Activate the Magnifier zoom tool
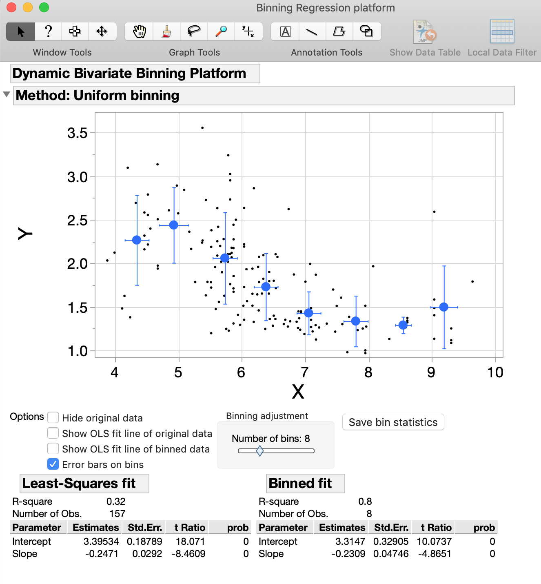Screen dimensions: 541x584 (x=221, y=31)
